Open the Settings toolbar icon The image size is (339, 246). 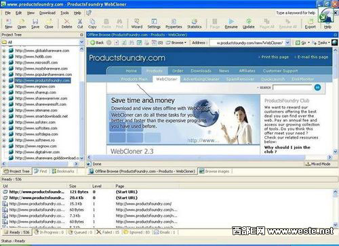click(x=154, y=24)
